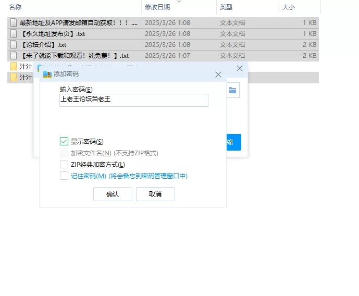Click the text file icon for 论坛介绍.txt
Screen dimensions: 359x296
(x=14, y=45)
